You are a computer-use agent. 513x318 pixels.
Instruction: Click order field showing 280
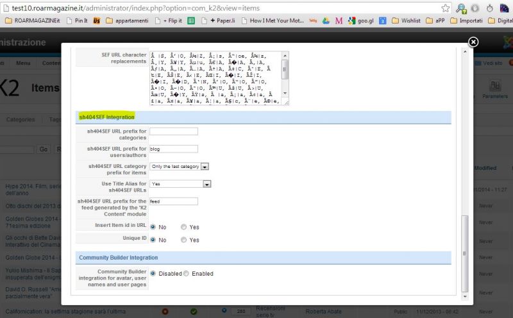pos(241,311)
